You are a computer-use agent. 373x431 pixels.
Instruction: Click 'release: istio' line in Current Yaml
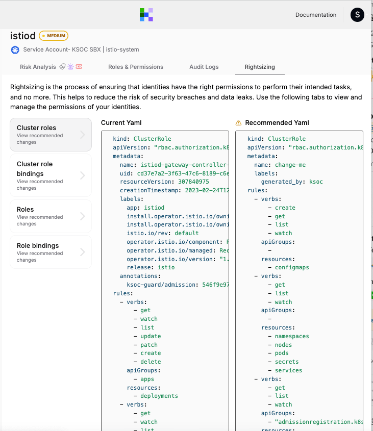[151, 267]
